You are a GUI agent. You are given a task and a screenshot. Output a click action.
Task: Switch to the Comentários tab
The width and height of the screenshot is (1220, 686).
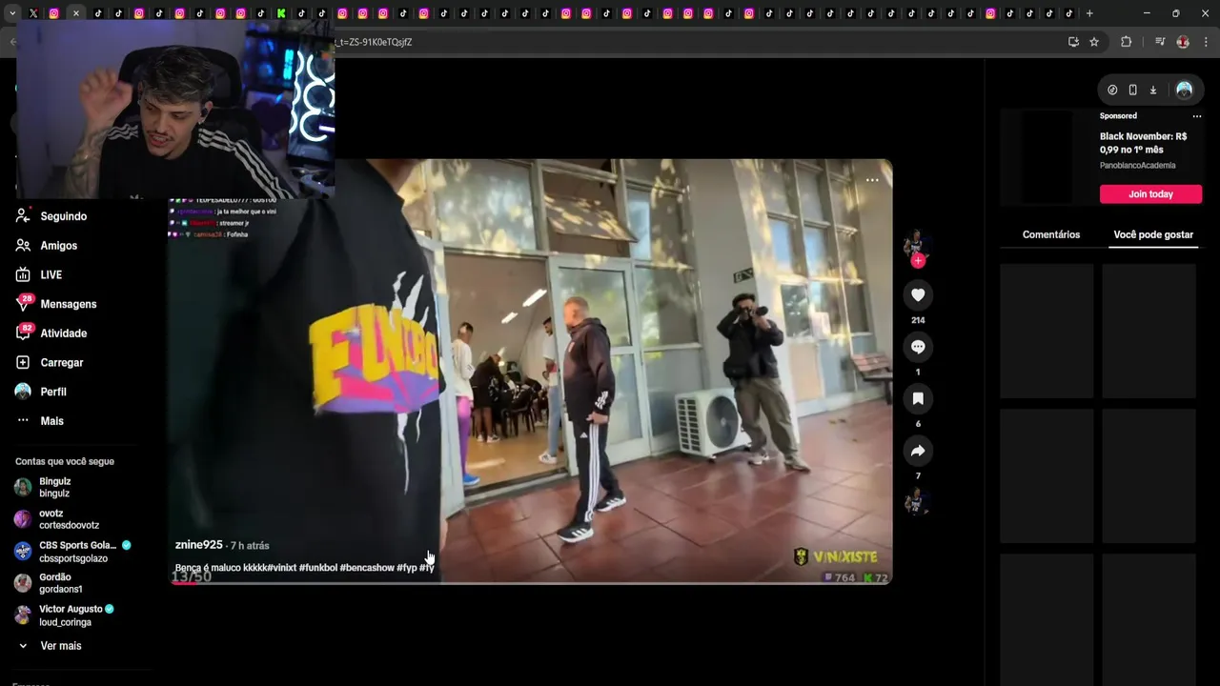point(1051,234)
